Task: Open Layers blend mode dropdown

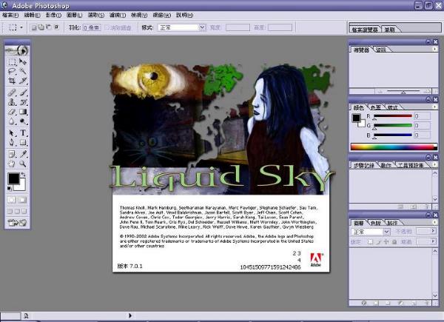Action: click(371, 232)
